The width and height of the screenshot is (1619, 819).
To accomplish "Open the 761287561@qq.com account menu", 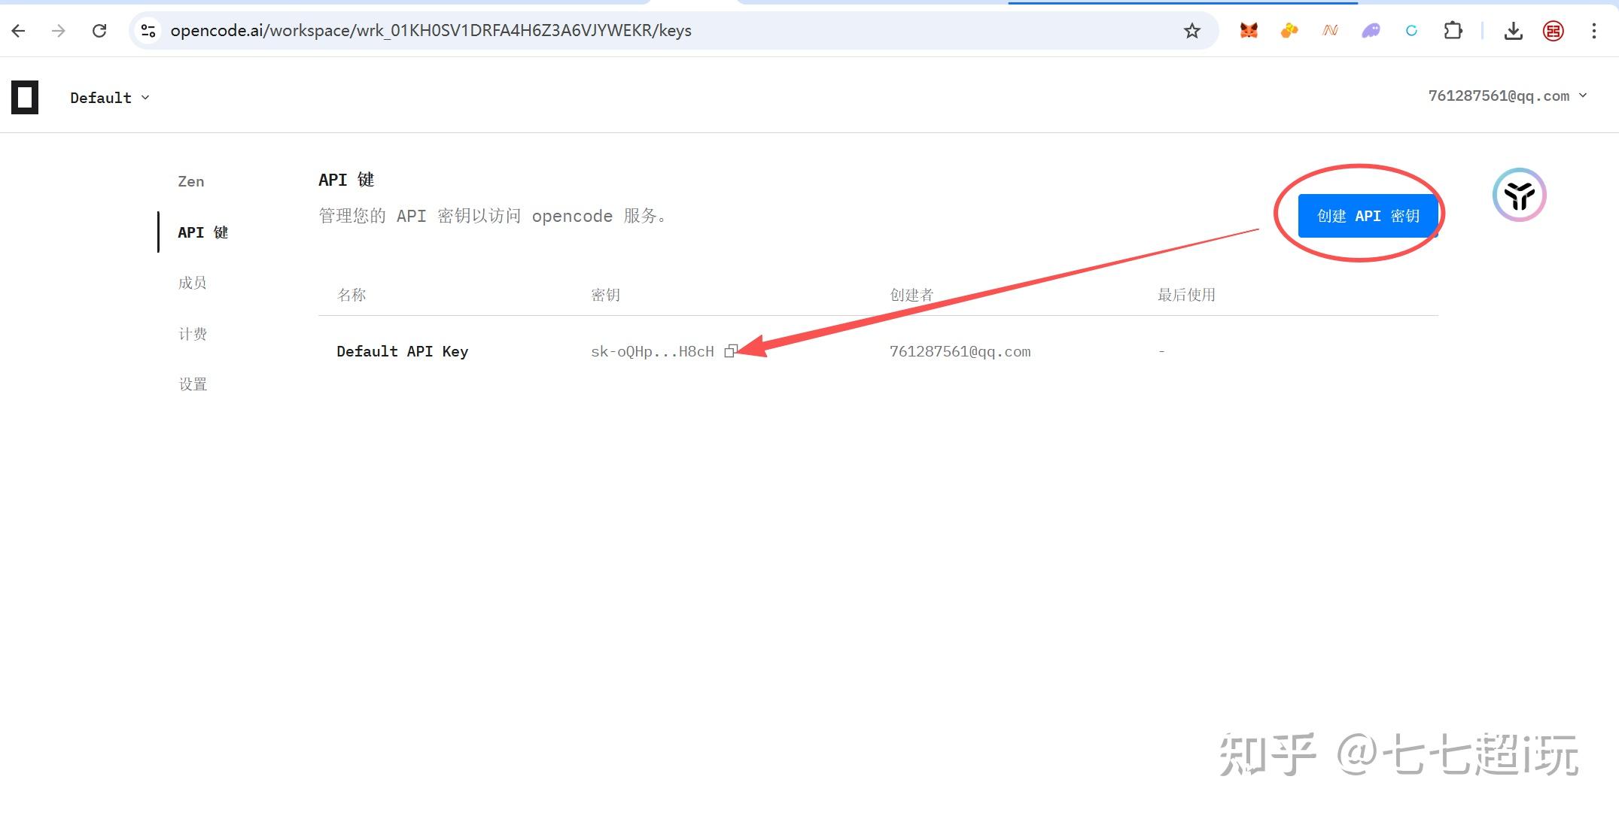I will [x=1507, y=96].
